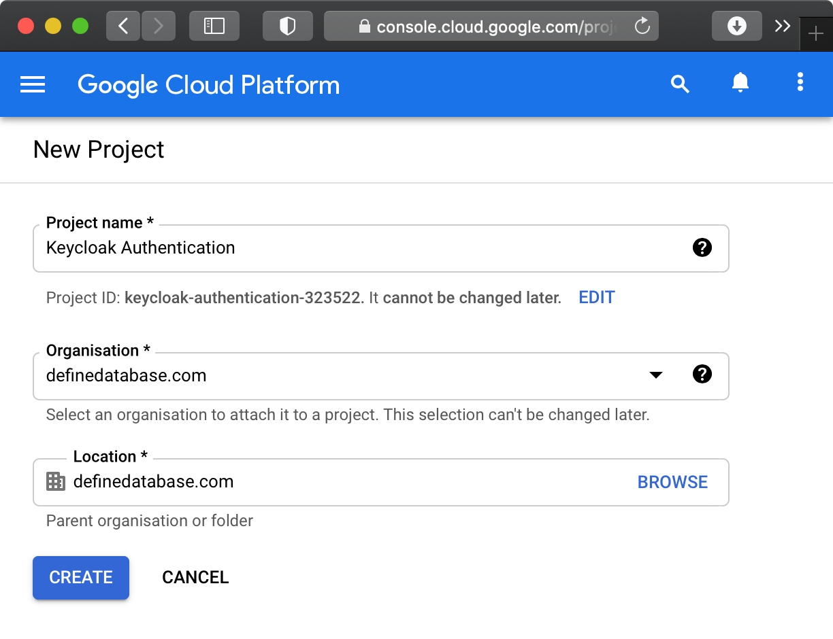Expand the Organisation dropdown arrow
This screenshot has height=639, width=833.
[x=655, y=375]
